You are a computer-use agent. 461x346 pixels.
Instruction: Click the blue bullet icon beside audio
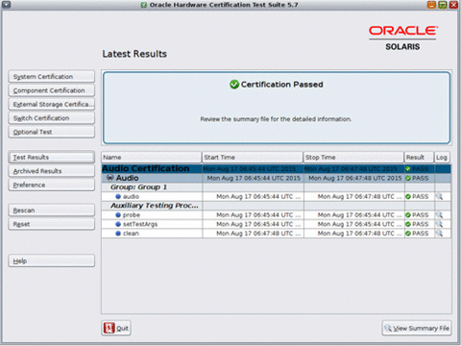pos(118,197)
